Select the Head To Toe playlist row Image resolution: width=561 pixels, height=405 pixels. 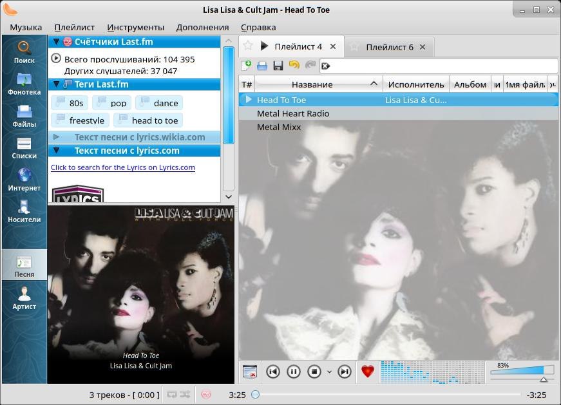[398, 100]
